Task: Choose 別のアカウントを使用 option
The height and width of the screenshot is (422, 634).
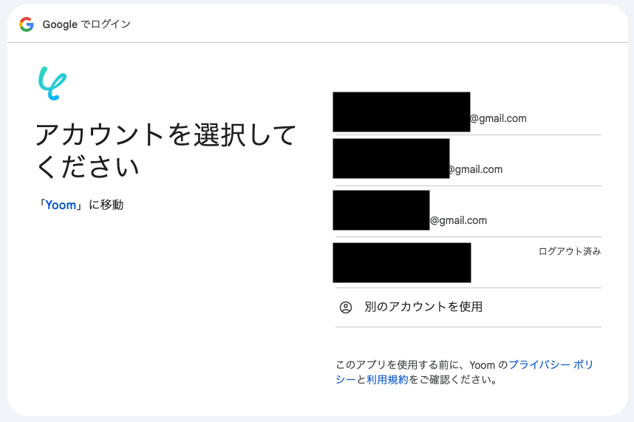Action: coord(468,307)
